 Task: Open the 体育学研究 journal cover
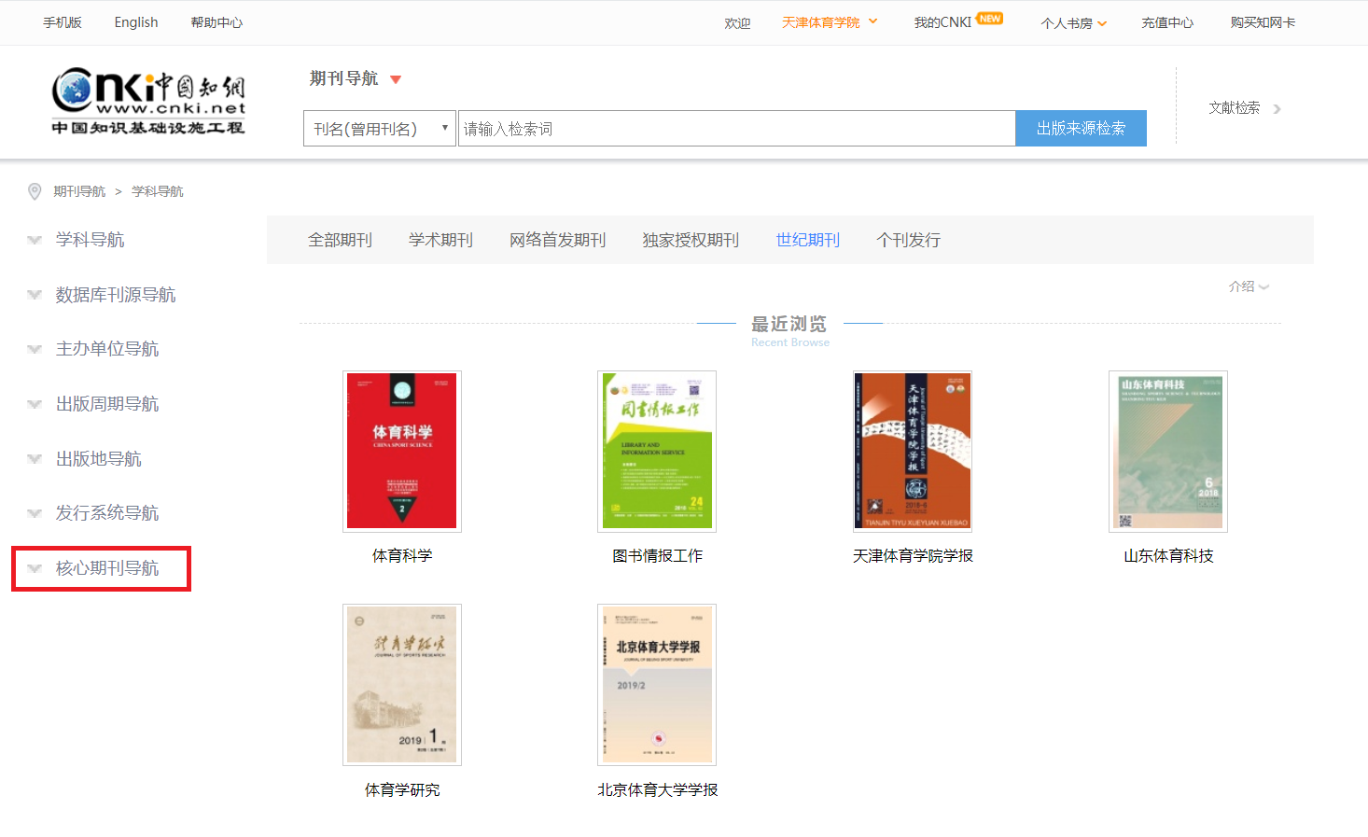[x=402, y=685]
